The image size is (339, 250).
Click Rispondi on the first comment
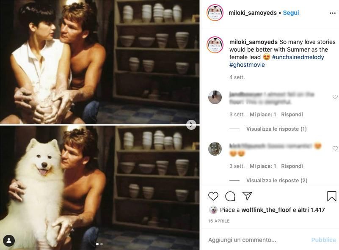point(292,115)
